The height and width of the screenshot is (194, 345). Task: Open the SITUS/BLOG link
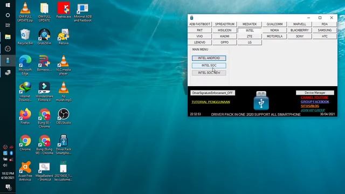pyautogui.click(x=310, y=106)
